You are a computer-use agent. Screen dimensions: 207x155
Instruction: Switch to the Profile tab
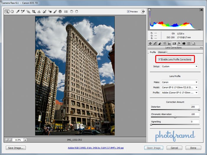coord(153,52)
